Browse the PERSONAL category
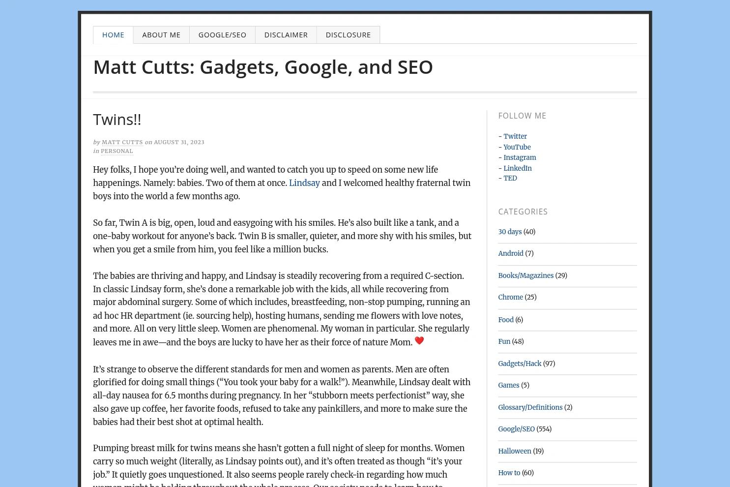Screen dimensions: 730x487 [117, 151]
